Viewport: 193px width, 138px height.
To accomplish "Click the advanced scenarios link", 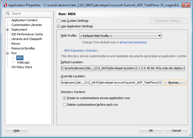I will pyautogui.click(x=133, y=43).
